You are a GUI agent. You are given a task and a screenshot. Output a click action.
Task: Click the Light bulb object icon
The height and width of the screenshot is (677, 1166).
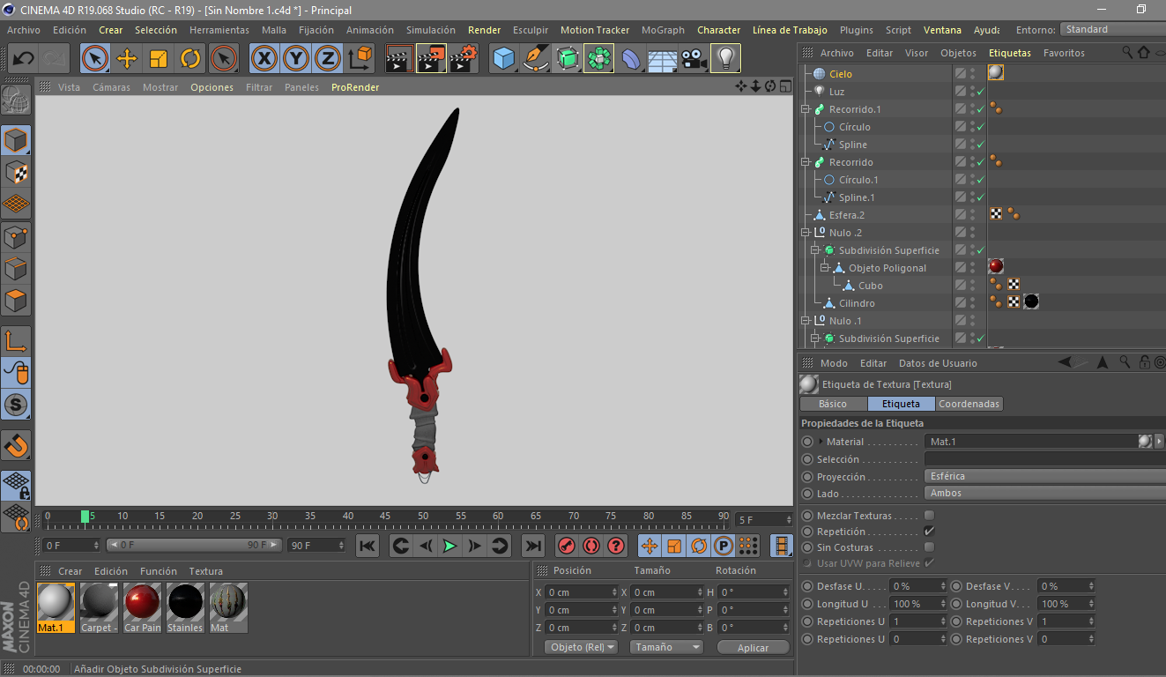[725, 59]
